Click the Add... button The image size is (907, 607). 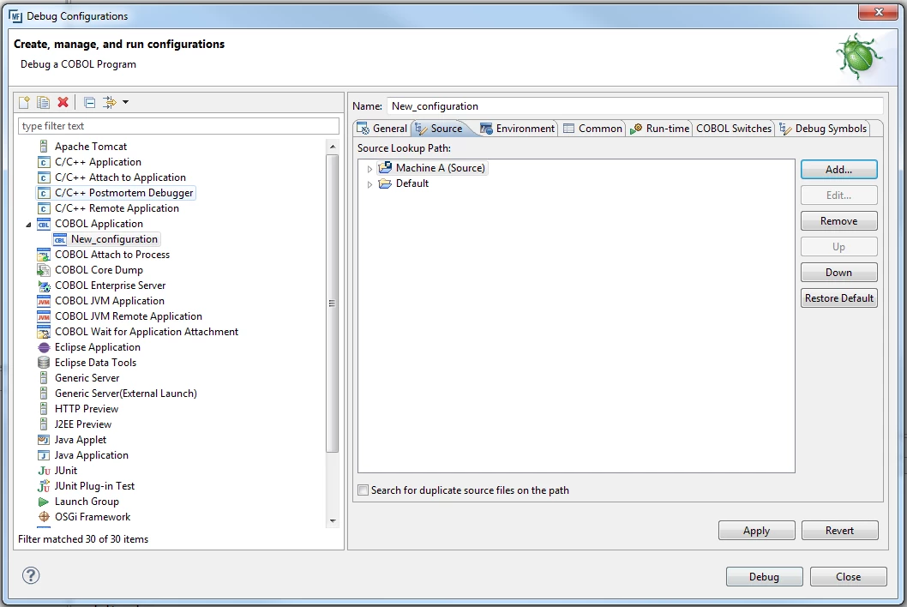tap(838, 170)
